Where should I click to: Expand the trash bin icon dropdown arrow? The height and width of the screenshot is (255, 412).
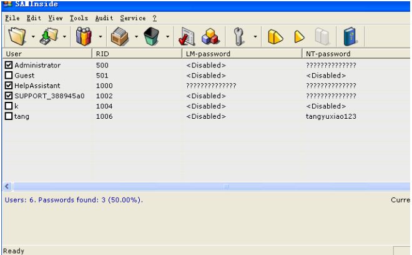[167, 37]
